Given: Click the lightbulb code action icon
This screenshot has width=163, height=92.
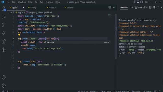Looking at the screenshot, I should (x=19, y=35).
